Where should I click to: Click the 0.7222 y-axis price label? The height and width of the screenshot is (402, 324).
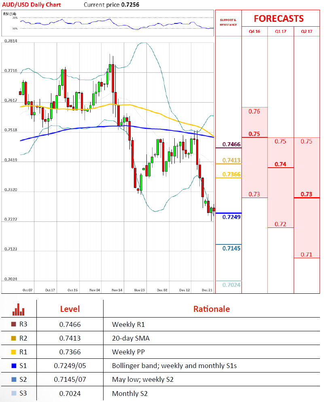(11, 219)
